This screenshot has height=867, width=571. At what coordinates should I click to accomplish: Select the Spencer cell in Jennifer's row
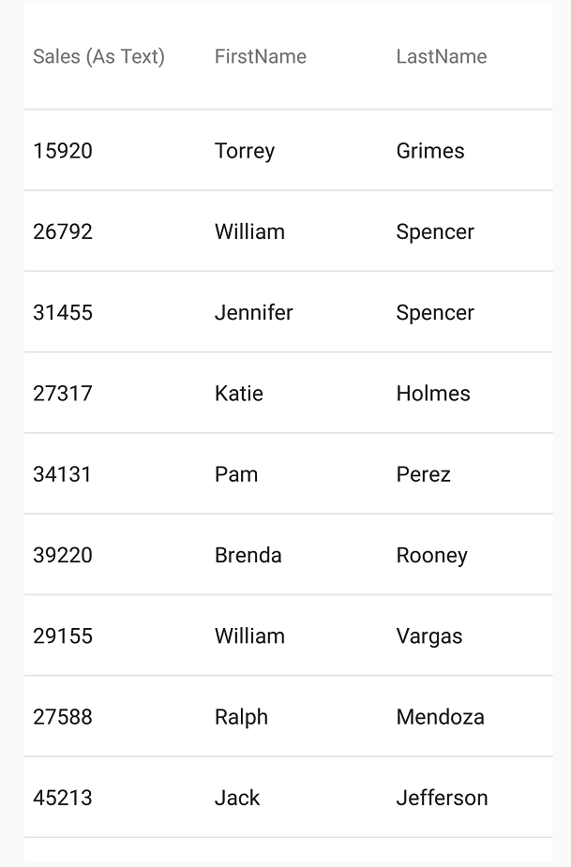(435, 312)
